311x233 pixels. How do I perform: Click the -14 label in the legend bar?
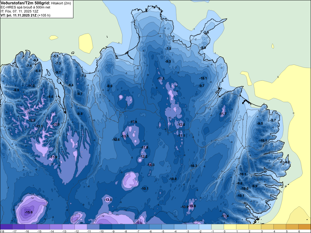coord(51,231)
